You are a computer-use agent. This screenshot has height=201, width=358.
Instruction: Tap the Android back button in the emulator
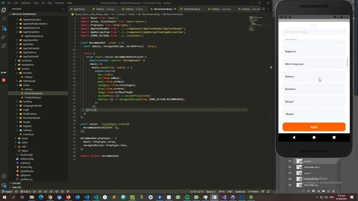(x=294, y=137)
